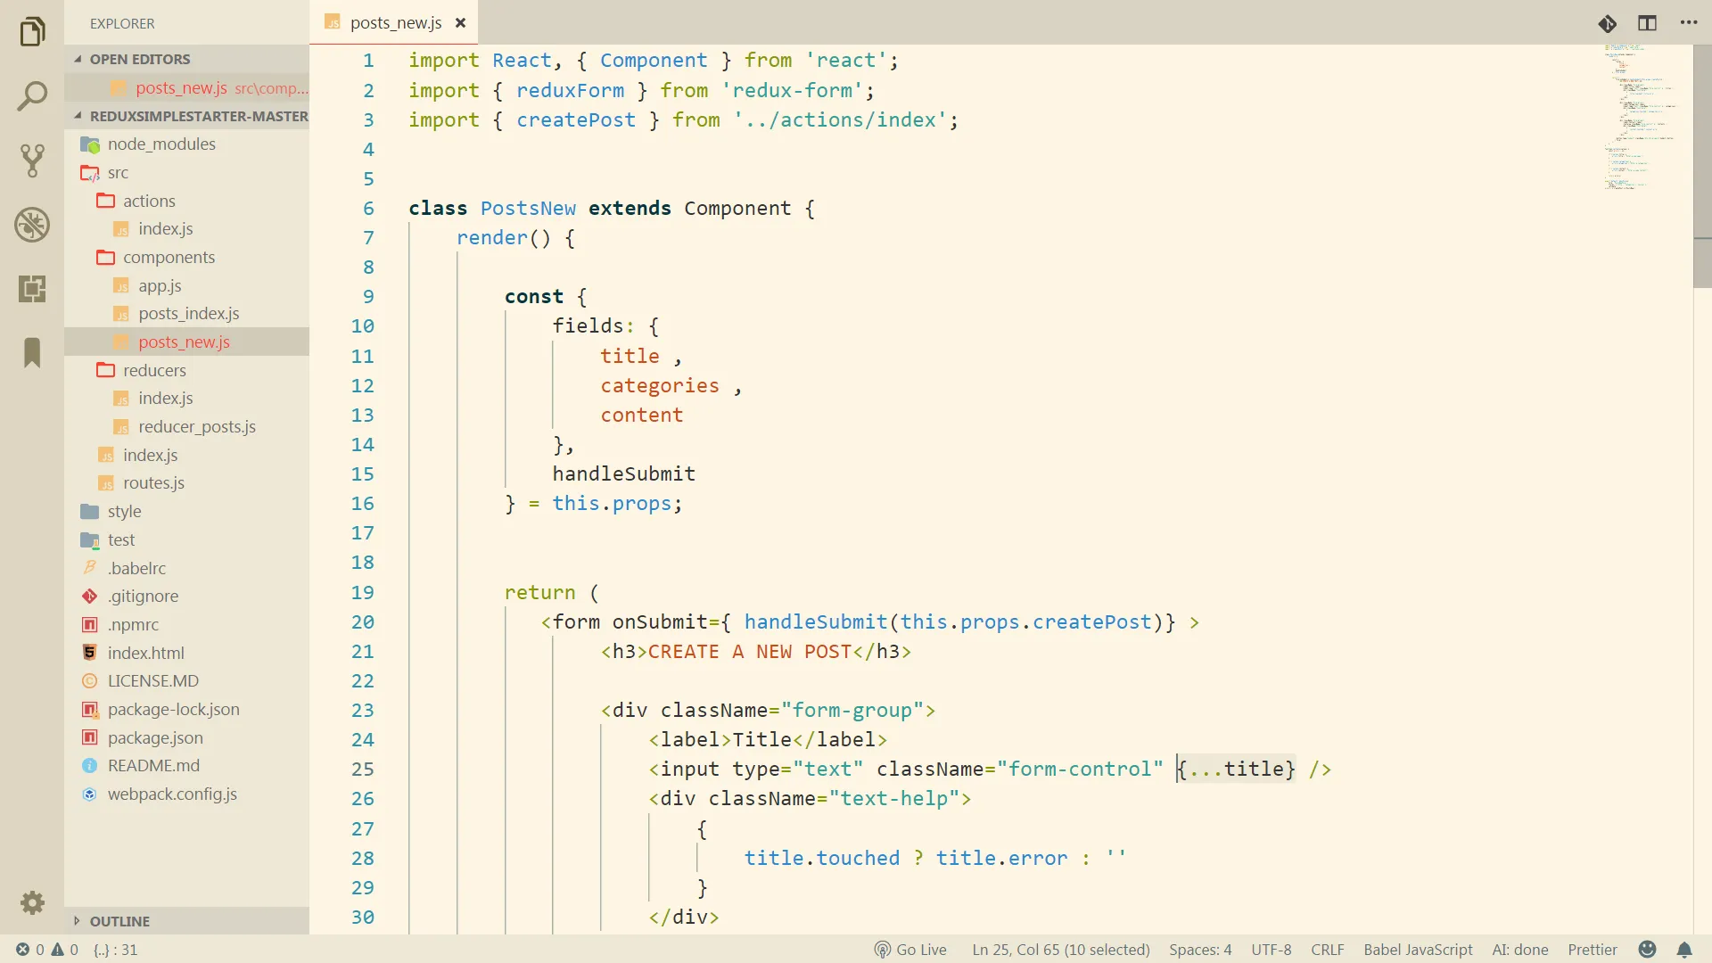Open the Debug view icon

coord(32,225)
